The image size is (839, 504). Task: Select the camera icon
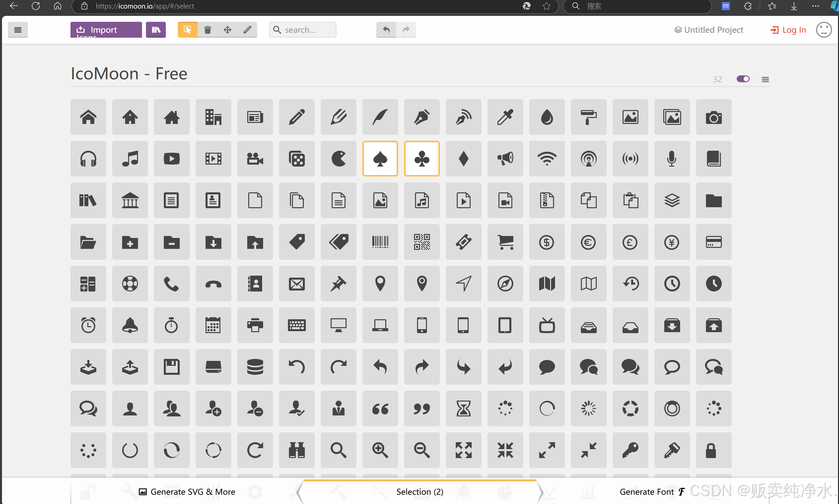point(714,117)
